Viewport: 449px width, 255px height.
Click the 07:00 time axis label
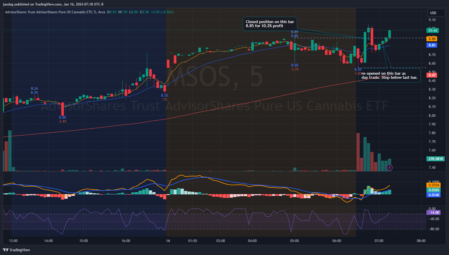(379, 241)
